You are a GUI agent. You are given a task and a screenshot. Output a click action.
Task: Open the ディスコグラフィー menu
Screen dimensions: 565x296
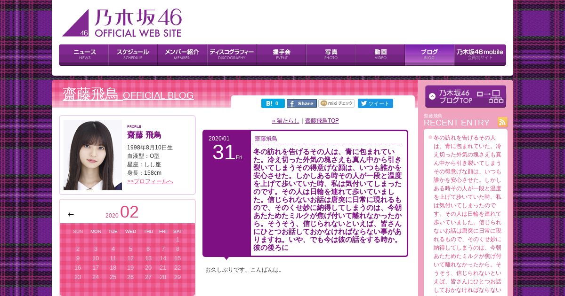tap(232, 55)
